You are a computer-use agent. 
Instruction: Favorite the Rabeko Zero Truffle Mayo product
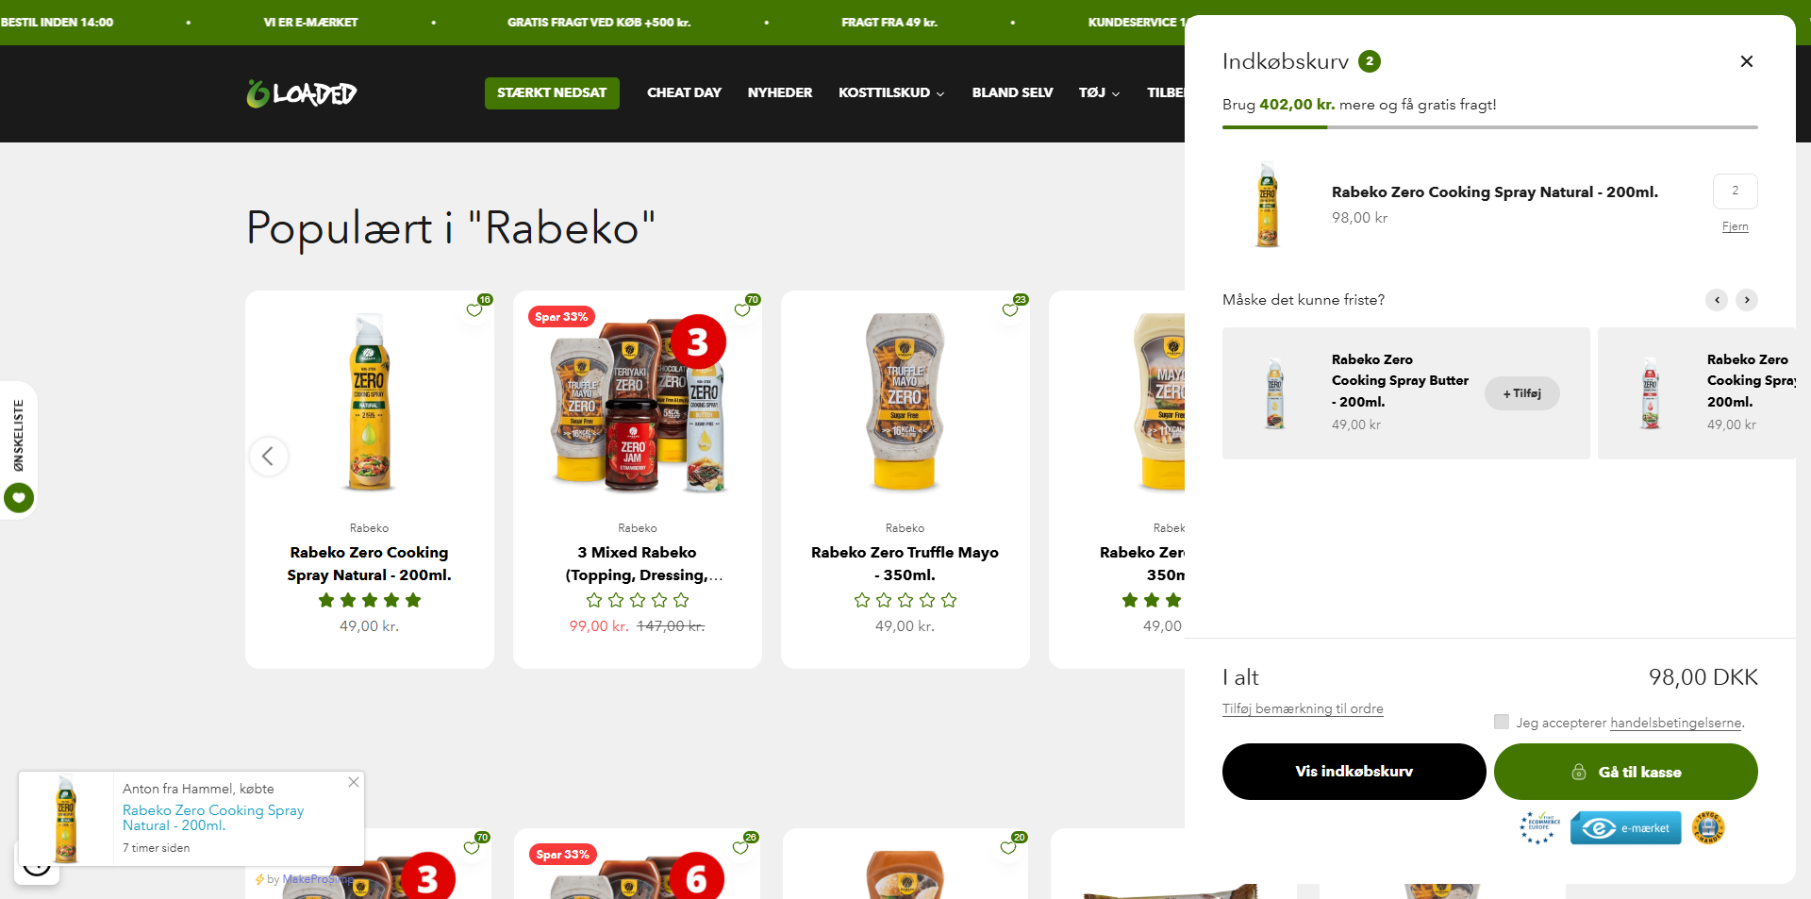[x=1010, y=310]
